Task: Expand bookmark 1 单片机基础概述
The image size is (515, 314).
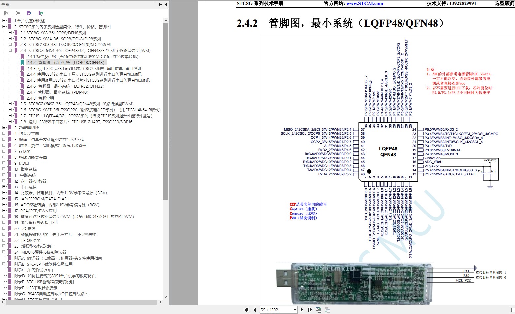Action: pyautogui.click(x=4, y=21)
